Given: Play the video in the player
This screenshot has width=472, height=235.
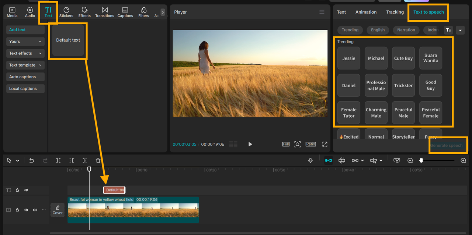Looking at the screenshot, I should click(x=250, y=144).
